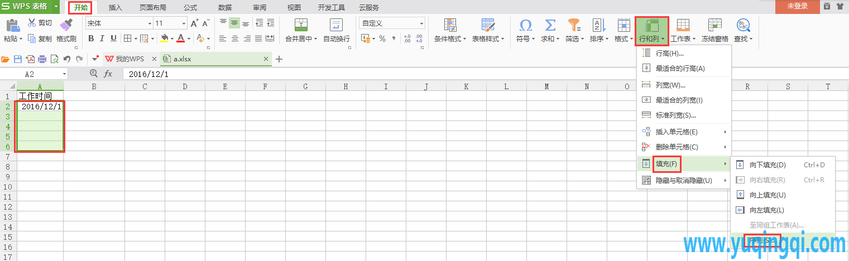This screenshot has width=849, height=261.
Task: Select 向上填充(U) in the fill submenu
Action: tap(783, 195)
